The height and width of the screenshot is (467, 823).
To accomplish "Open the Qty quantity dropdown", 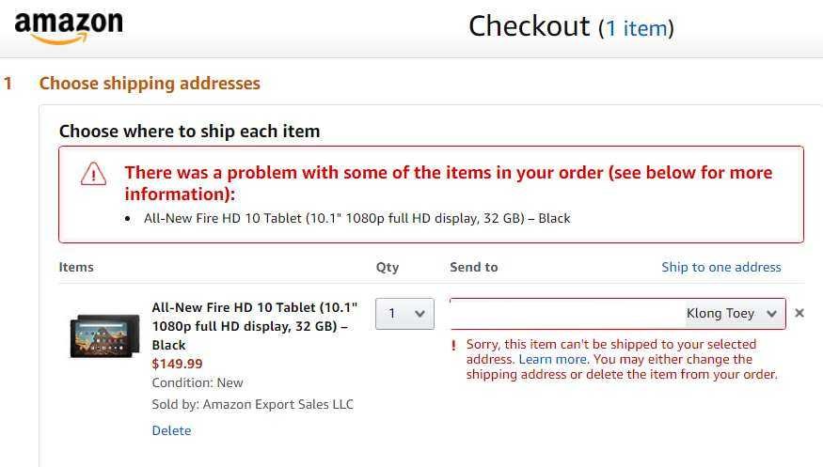I will (x=404, y=314).
